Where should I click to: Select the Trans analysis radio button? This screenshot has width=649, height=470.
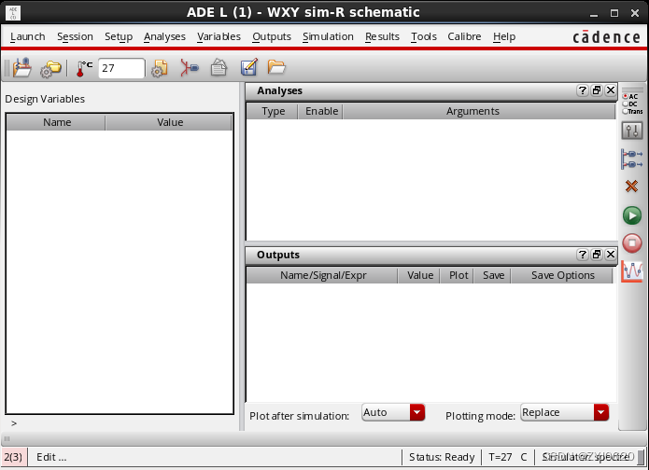click(626, 111)
